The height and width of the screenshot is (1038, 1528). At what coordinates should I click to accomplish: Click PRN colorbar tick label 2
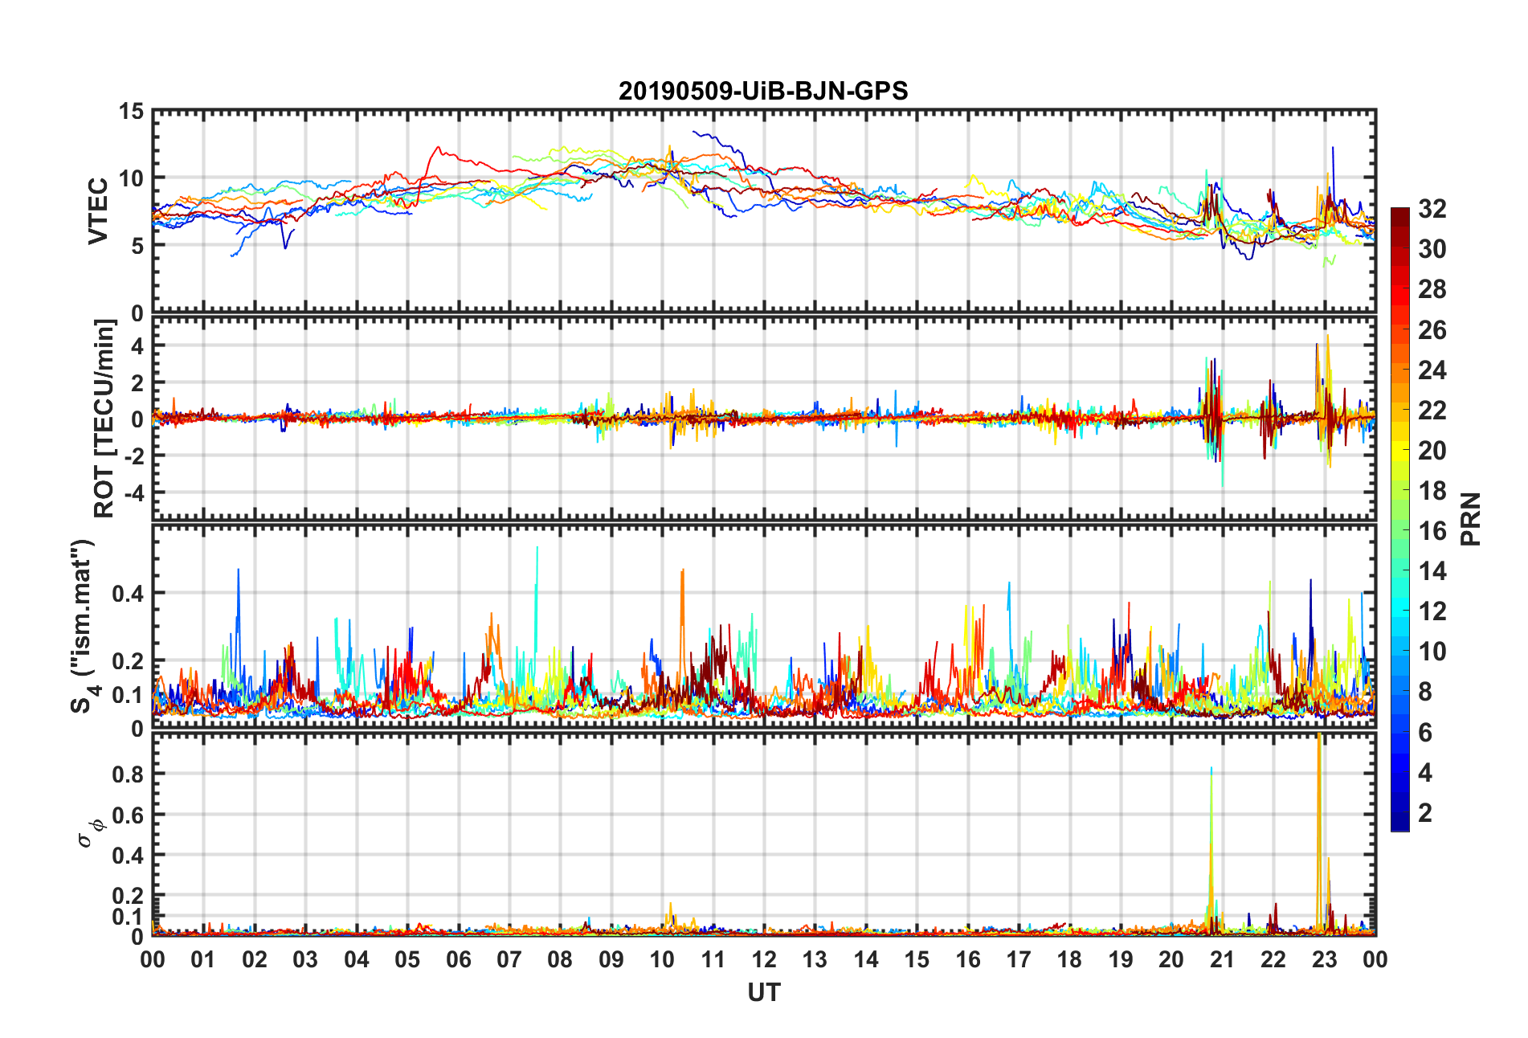[1425, 812]
